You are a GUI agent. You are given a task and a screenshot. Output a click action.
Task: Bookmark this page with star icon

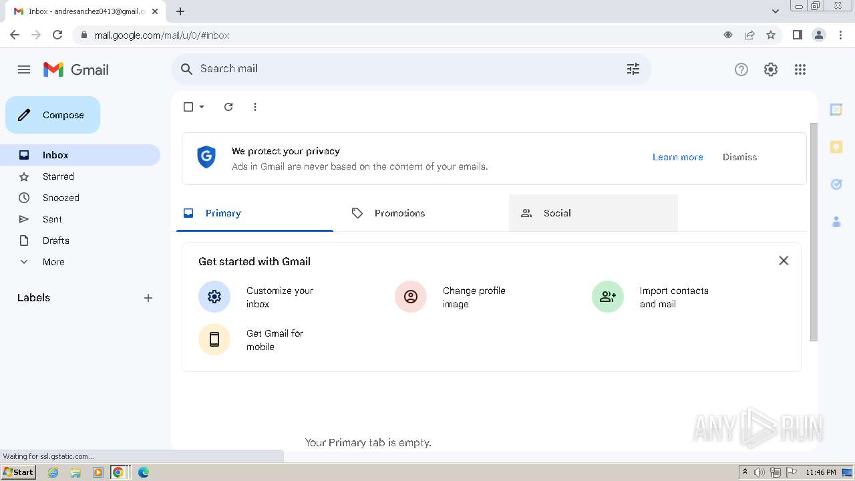(771, 35)
